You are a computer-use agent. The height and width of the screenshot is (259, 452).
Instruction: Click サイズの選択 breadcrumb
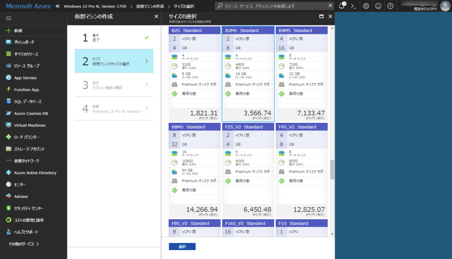184,6
